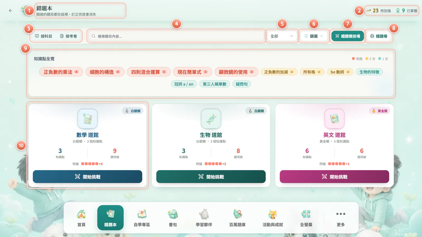Click the 英文 道館 ABC book icon
The width and height of the screenshot is (422, 237).
click(x=334, y=119)
